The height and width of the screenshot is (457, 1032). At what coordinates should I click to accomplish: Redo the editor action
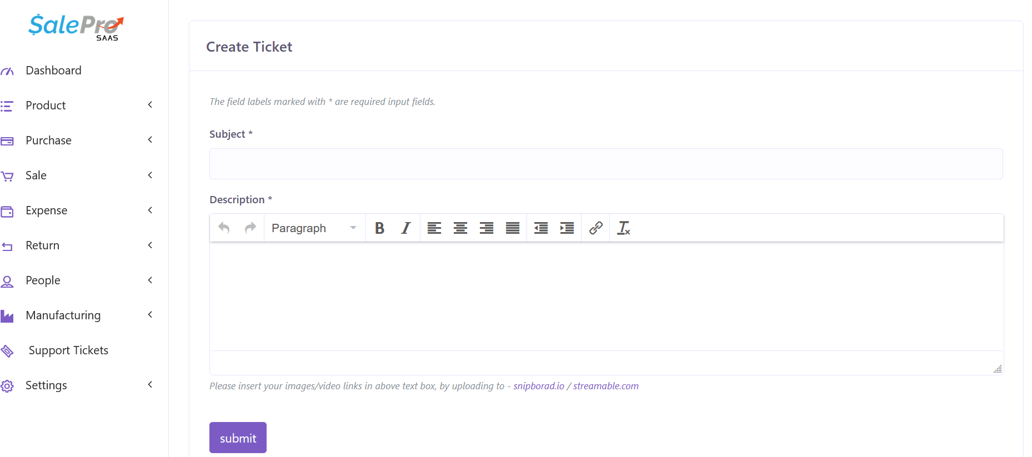point(251,228)
